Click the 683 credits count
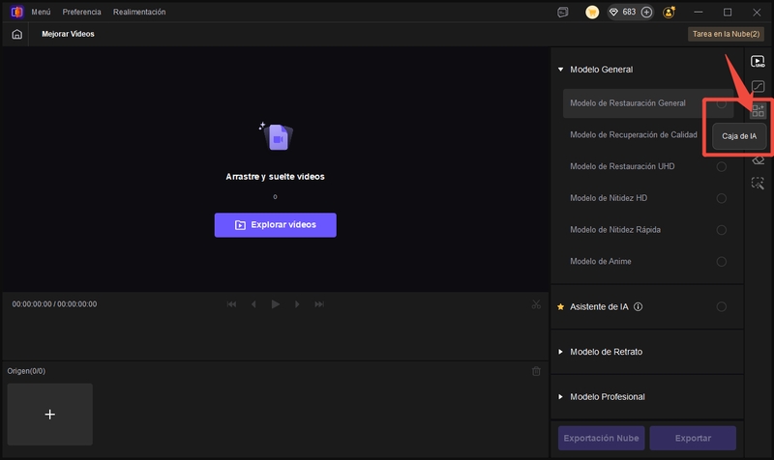 629,12
